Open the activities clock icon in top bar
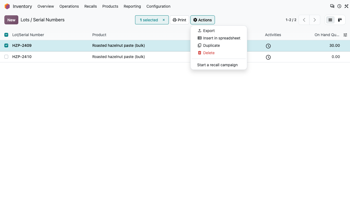The height and width of the screenshot is (219, 350). (339, 6)
